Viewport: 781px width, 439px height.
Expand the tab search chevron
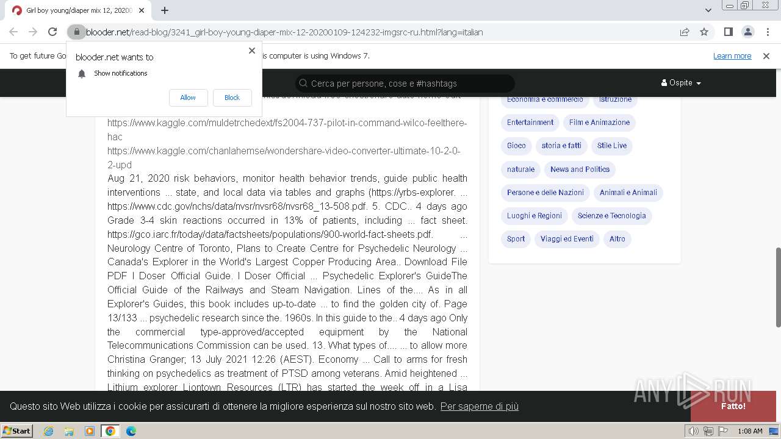(708, 10)
